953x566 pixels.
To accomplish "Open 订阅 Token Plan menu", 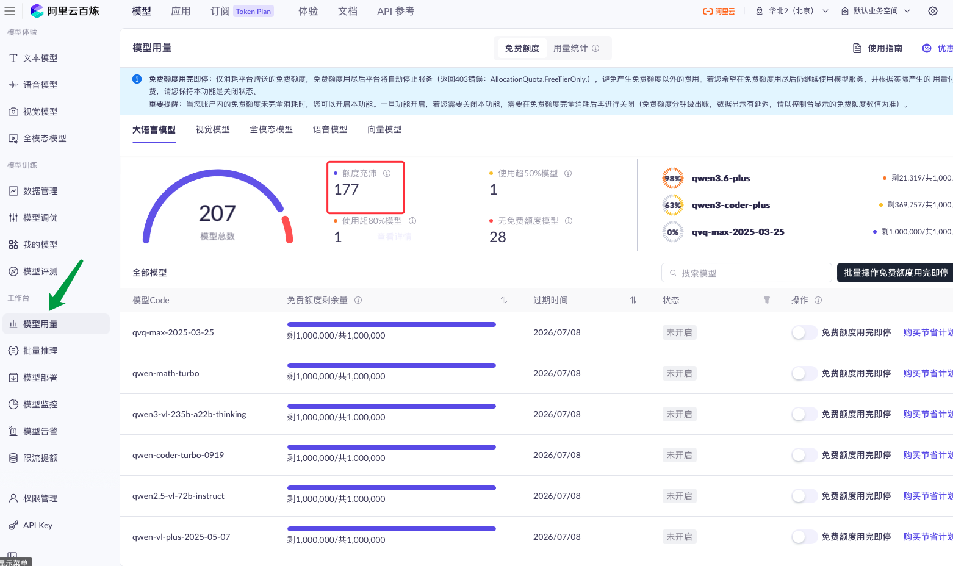I will 242,11.
